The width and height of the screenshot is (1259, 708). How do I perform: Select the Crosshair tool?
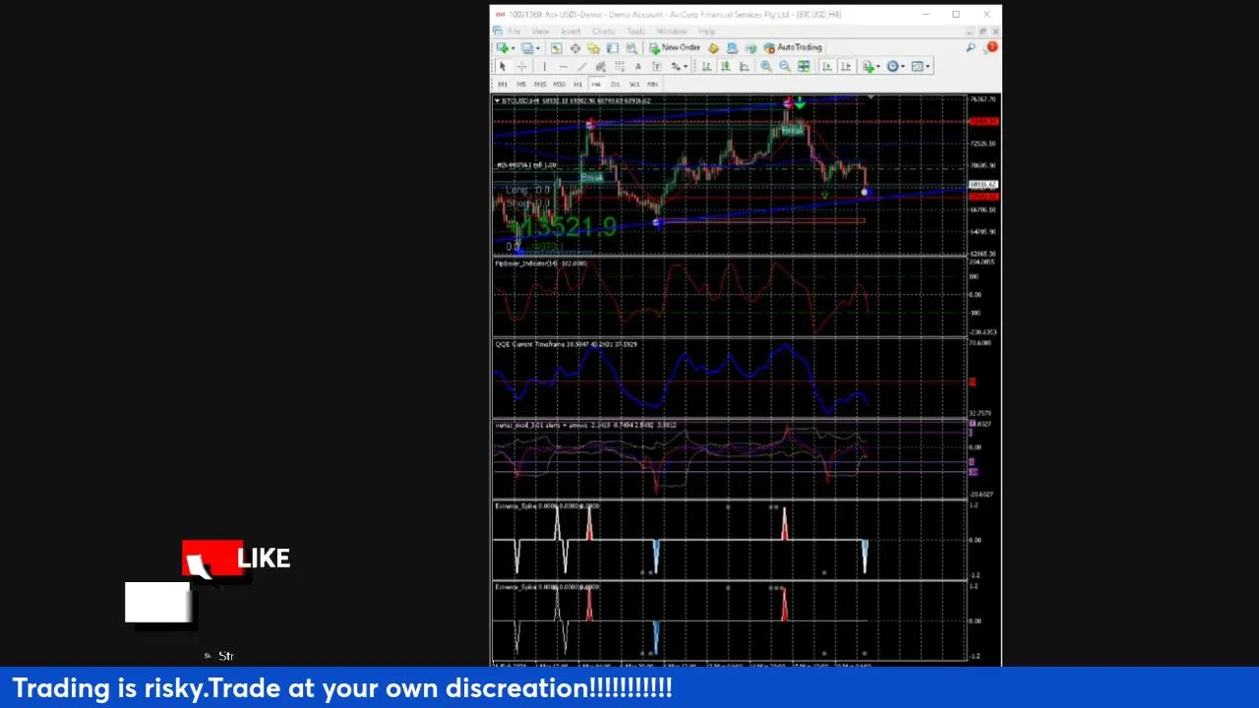[521, 66]
